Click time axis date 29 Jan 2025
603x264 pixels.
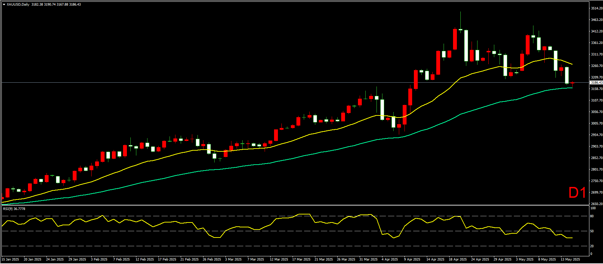[77, 259]
